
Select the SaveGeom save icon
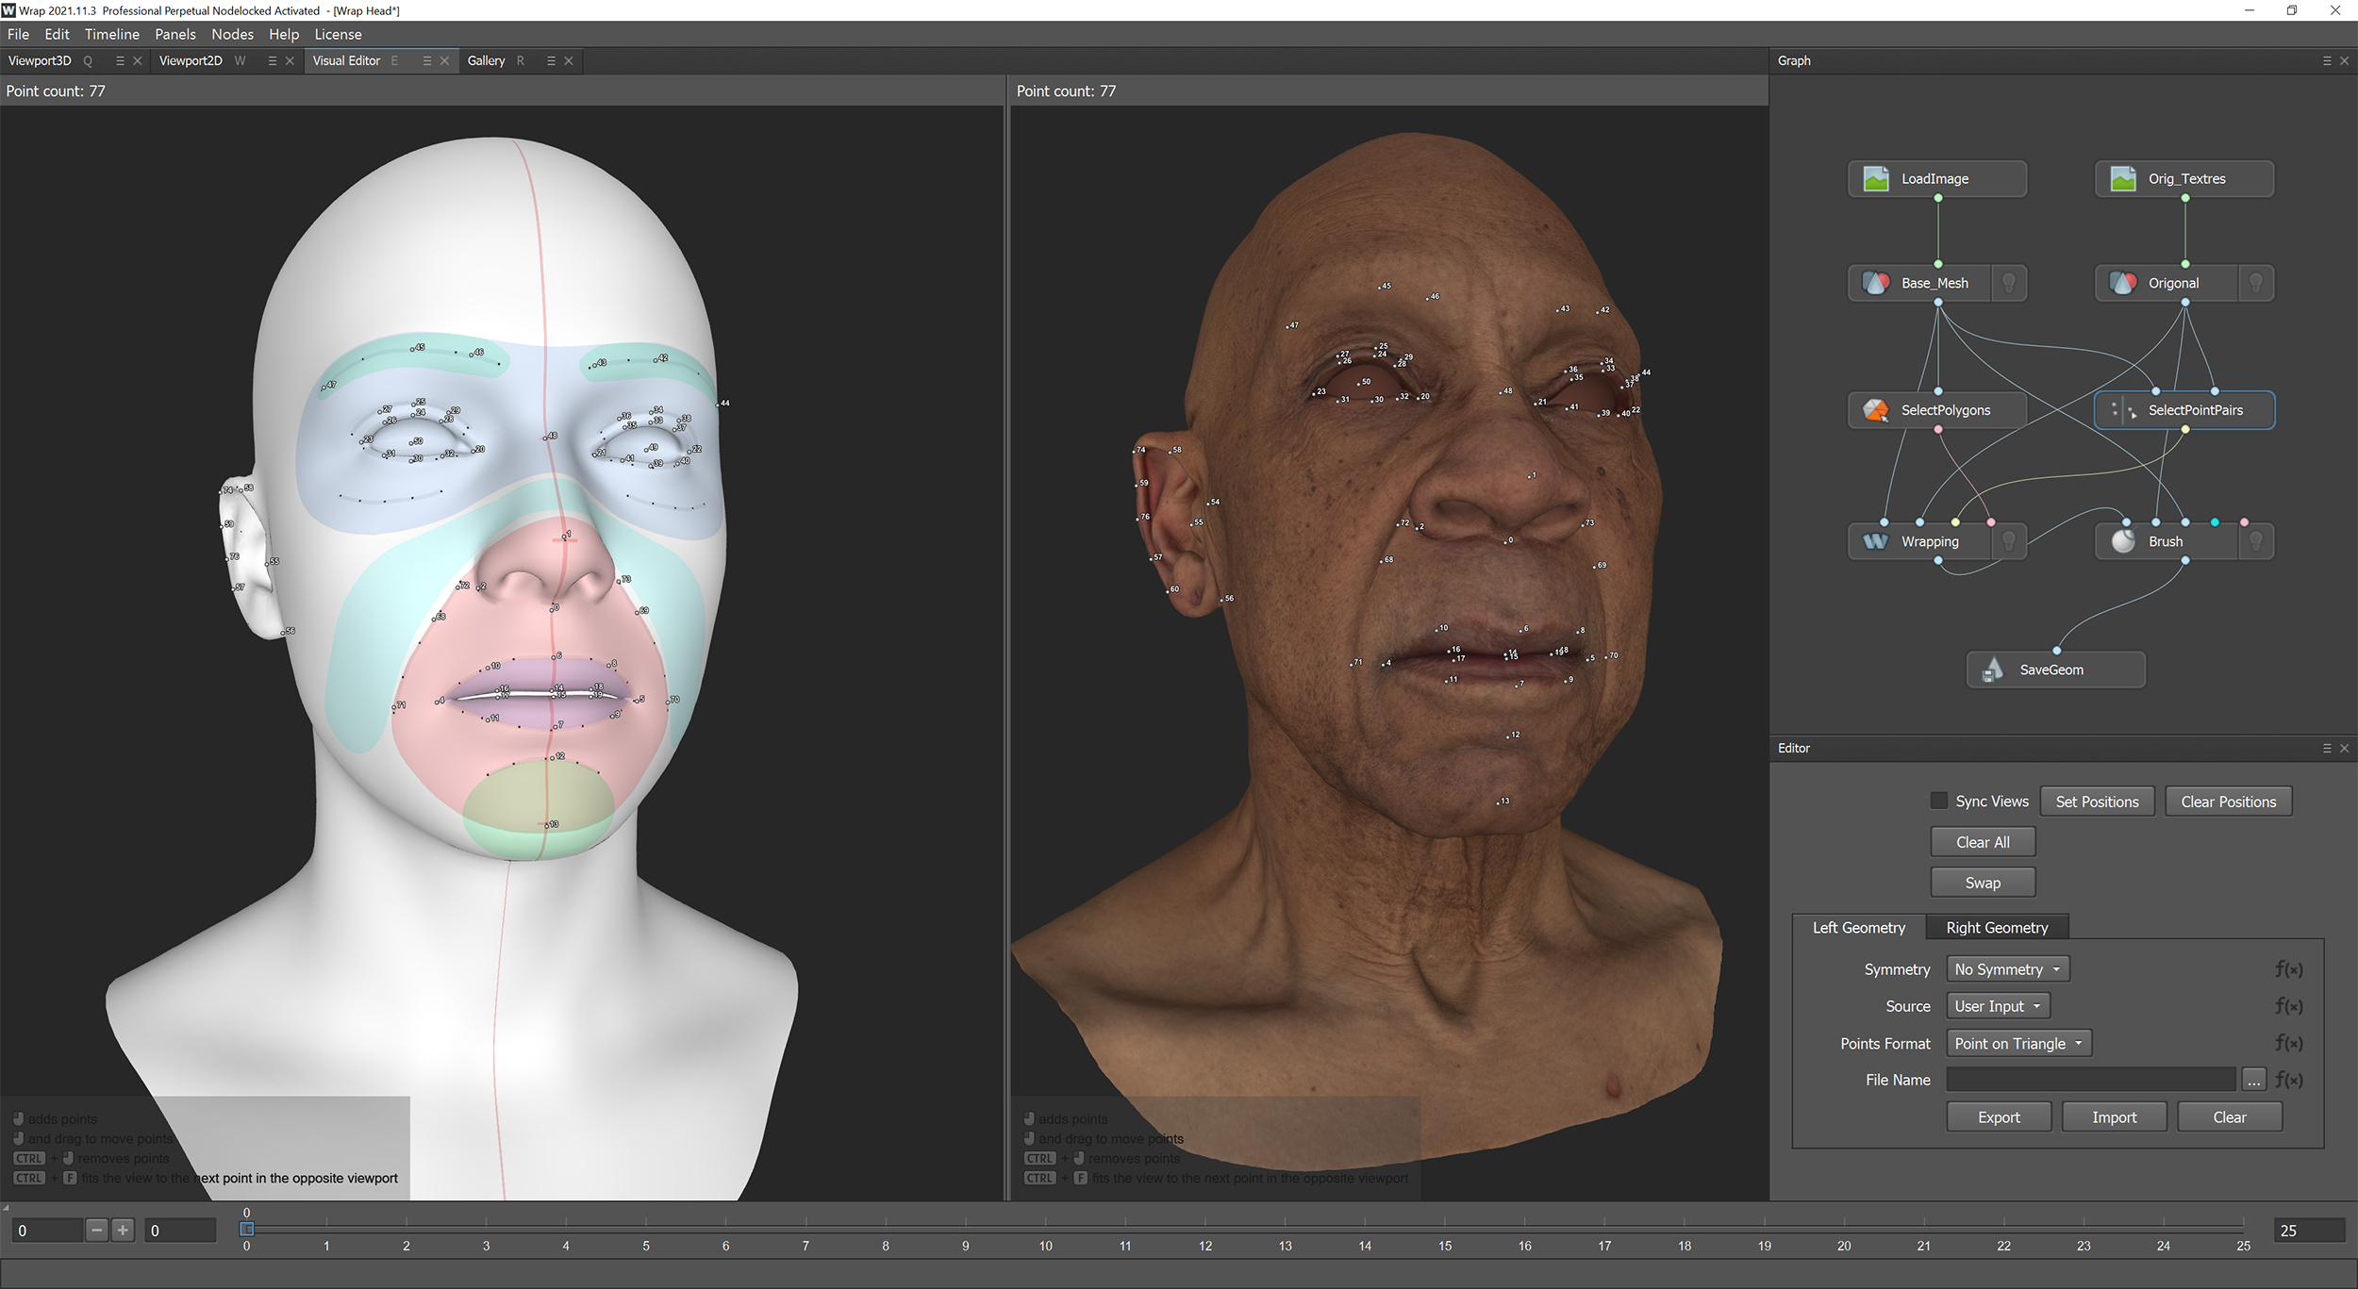[1993, 669]
